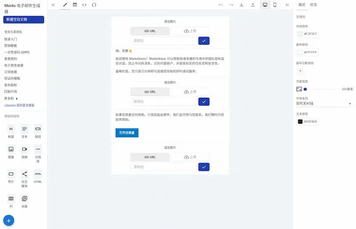Undo the last change
Viewport: 356px width, 229px height.
coord(221,5)
